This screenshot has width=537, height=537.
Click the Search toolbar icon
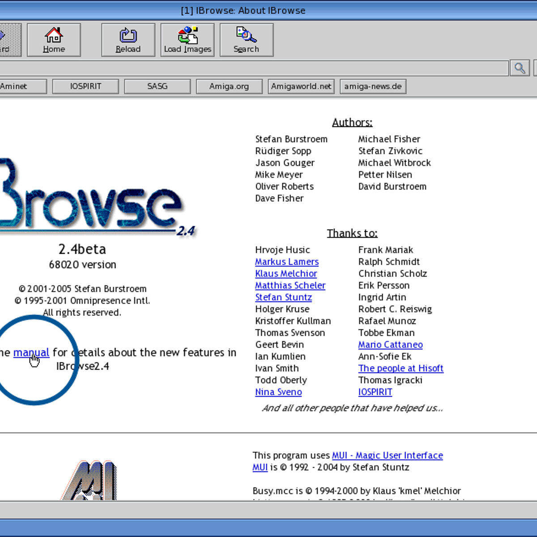pyautogui.click(x=246, y=39)
